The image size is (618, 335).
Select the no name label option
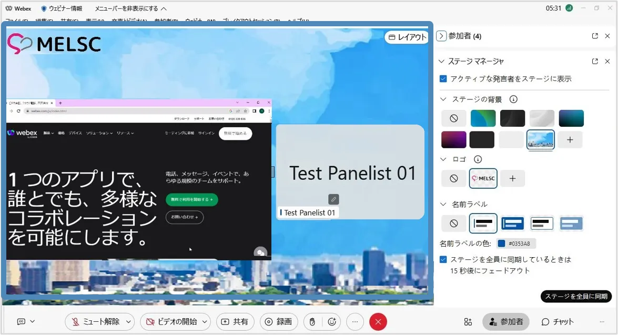[x=453, y=224]
